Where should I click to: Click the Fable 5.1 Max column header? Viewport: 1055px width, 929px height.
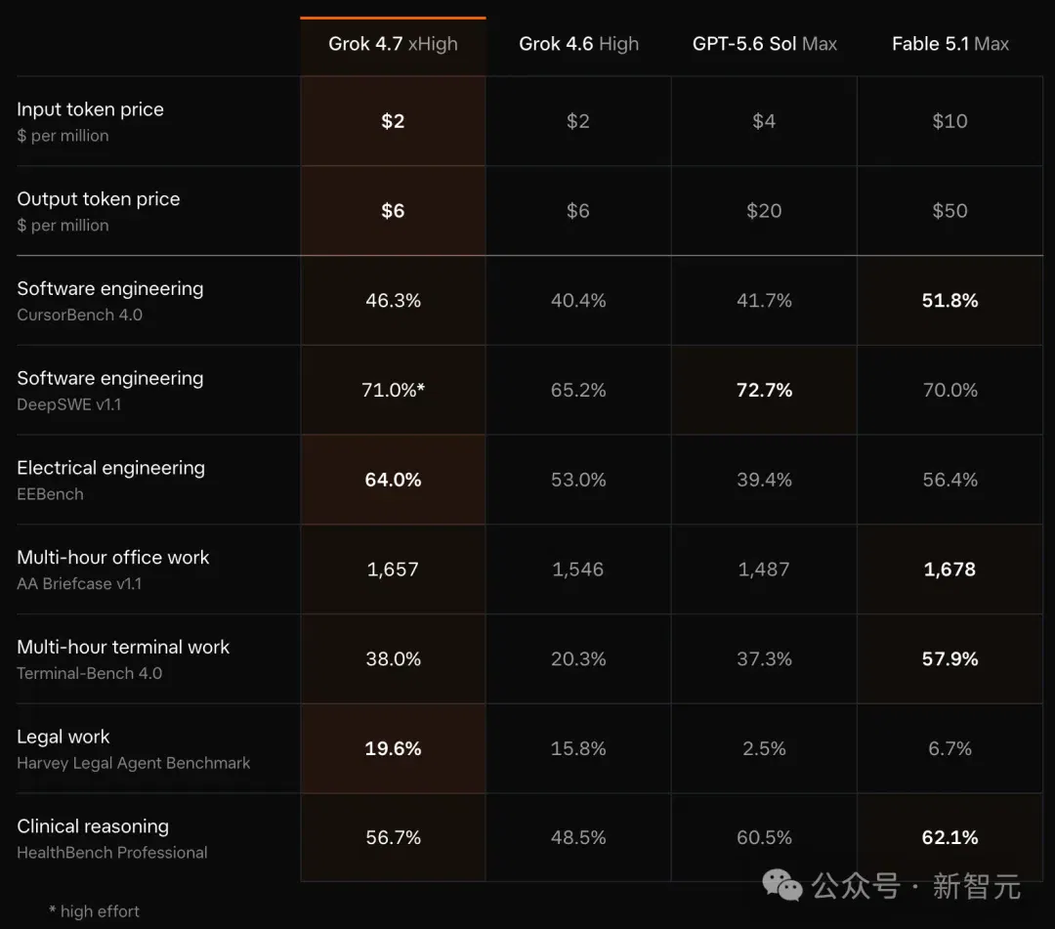[x=950, y=44]
